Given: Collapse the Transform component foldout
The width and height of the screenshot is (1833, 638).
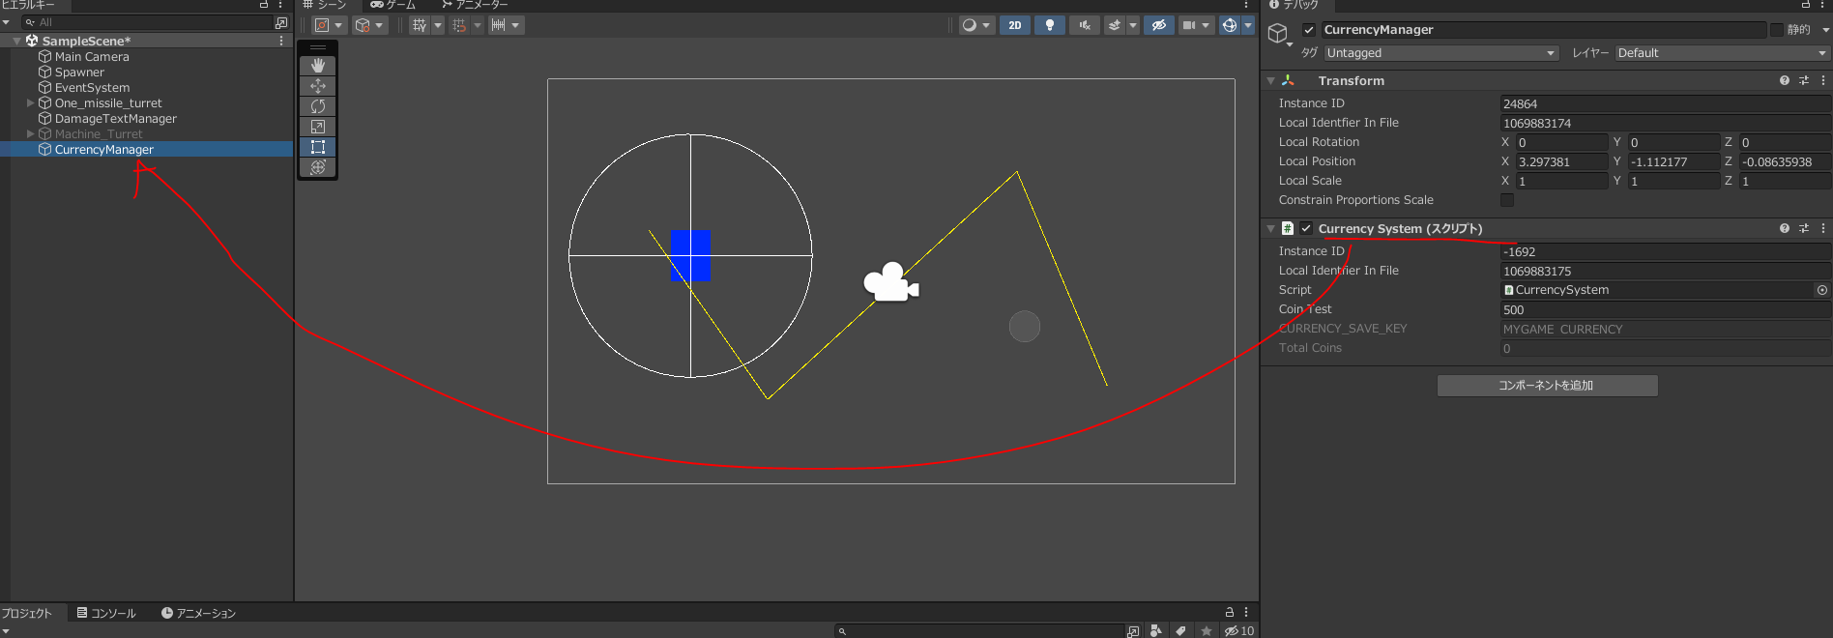Looking at the screenshot, I should coord(1270,80).
